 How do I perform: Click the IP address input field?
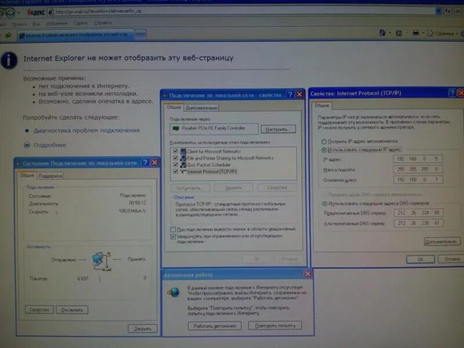click(x=418, y=159)
